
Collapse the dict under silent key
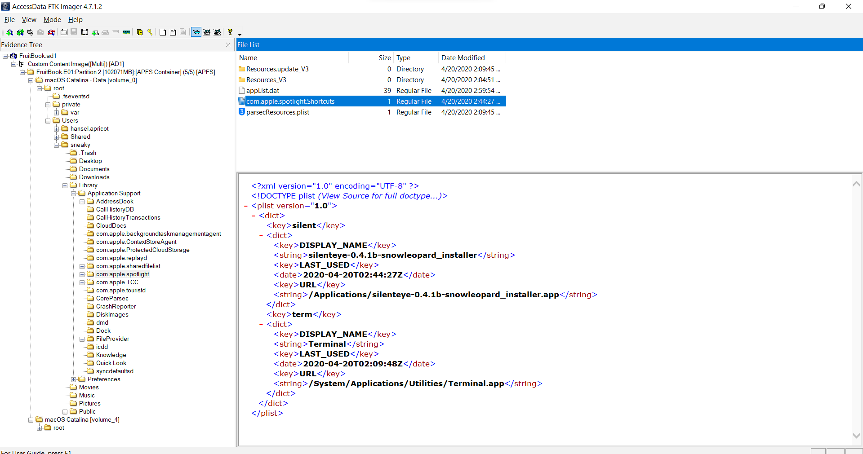click(x=261, y=236)
